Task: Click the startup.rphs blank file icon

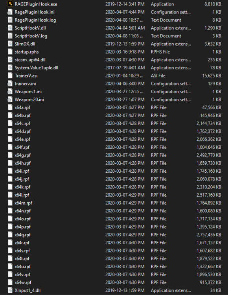Action: [10, 52]
